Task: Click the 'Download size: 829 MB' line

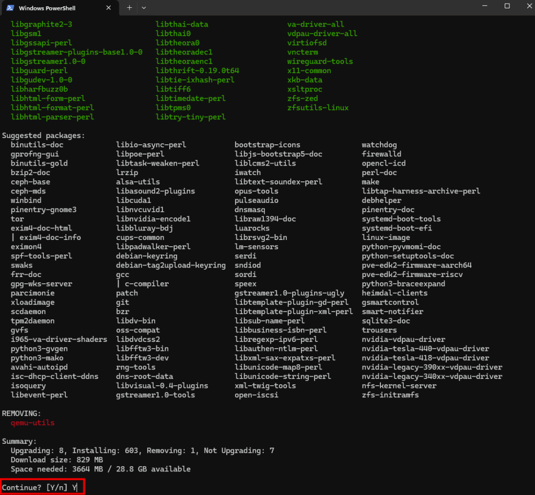Action: 56,460
